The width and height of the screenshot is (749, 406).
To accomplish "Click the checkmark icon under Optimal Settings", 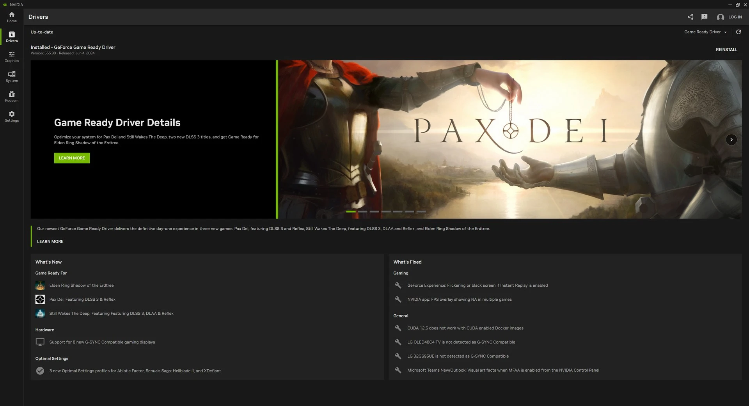I will 40,371.
